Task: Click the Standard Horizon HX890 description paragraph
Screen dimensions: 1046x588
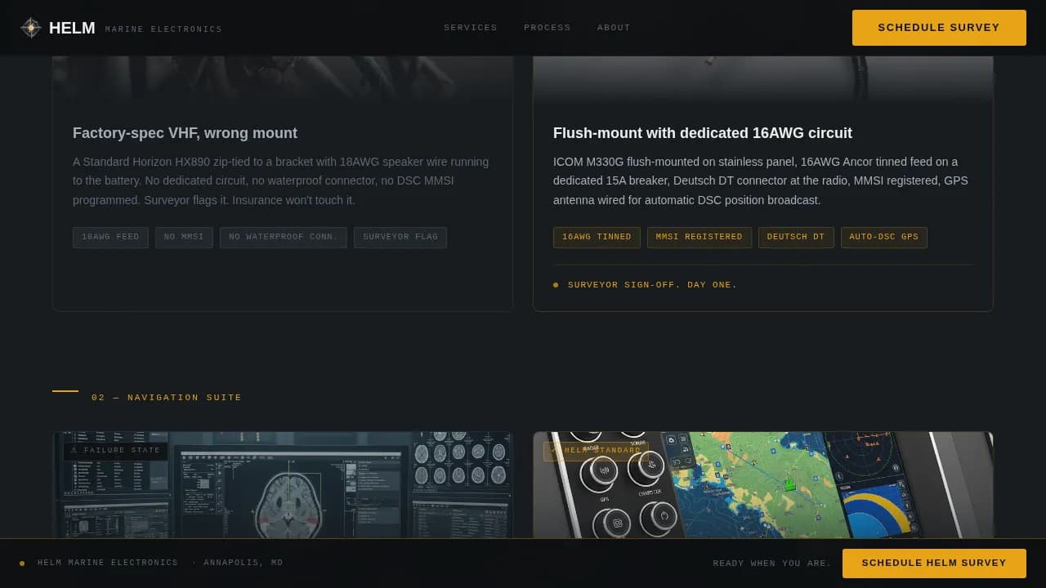Action: coord(281,180)
